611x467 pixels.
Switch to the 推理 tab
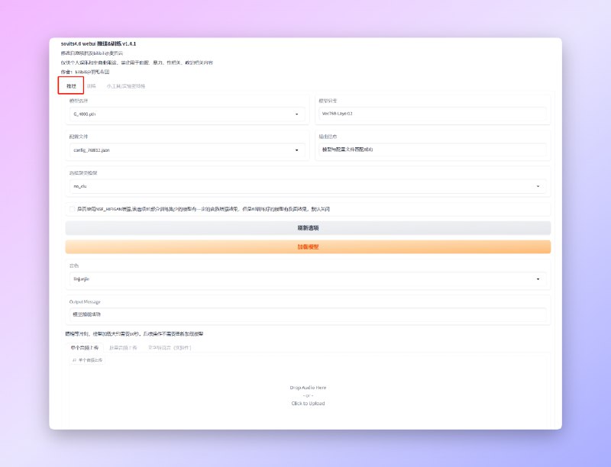click(x=71, y=86)
